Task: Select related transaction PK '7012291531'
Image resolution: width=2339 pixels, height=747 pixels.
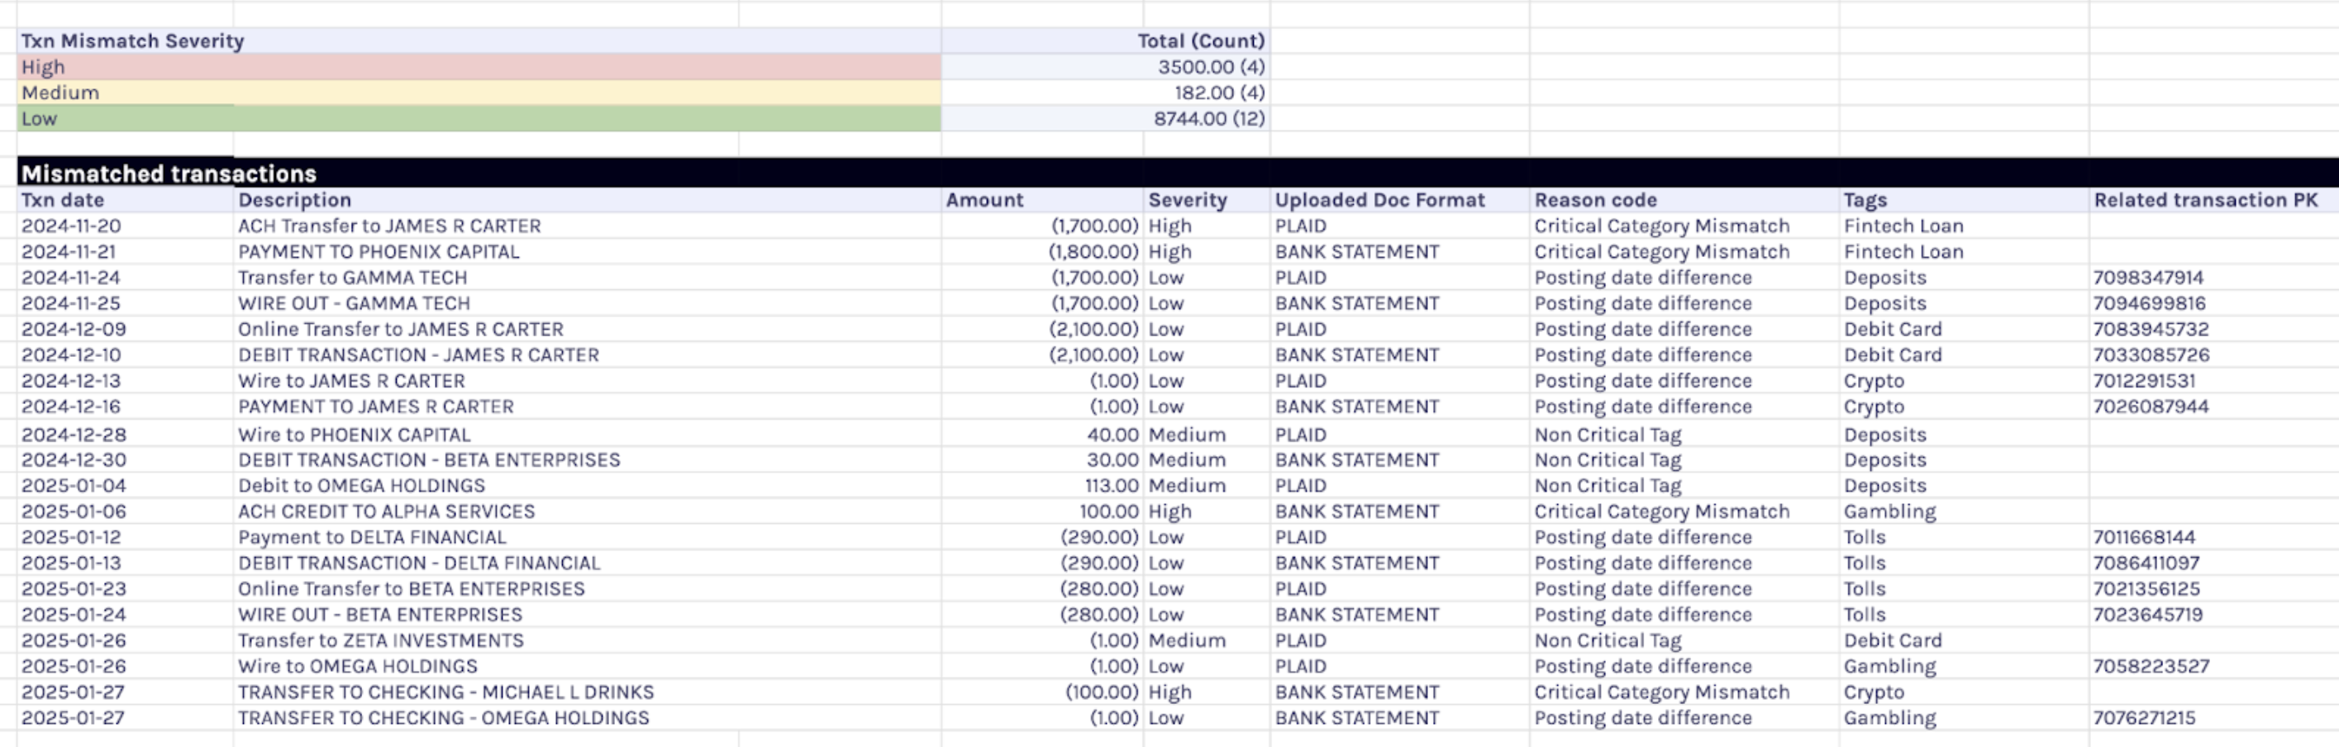Action: [x=2213, y=381]
